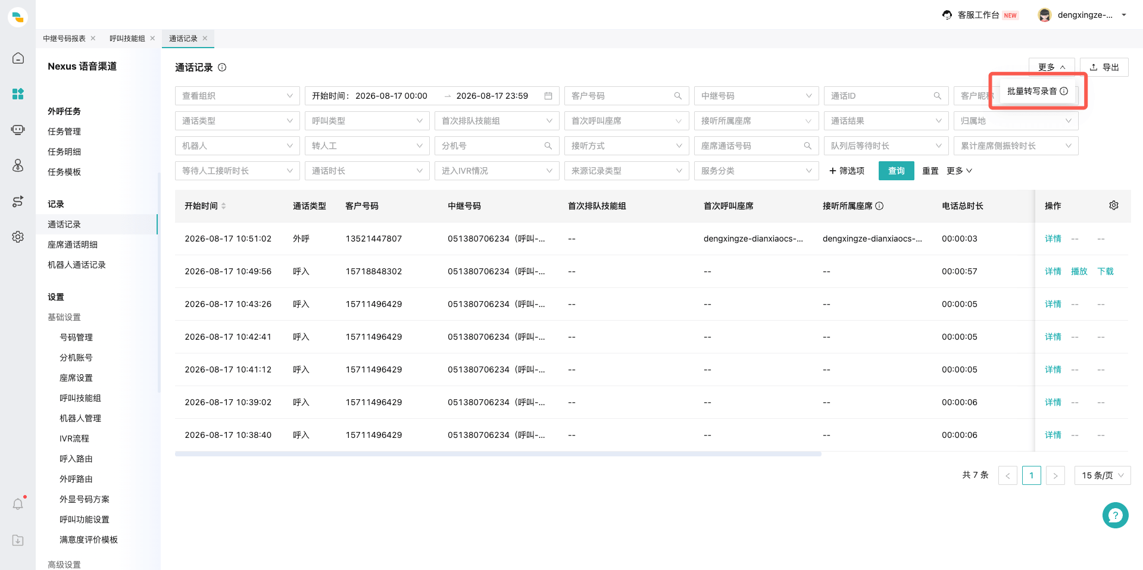Open 任务管理 in the side menu

[x=64, y=131]
